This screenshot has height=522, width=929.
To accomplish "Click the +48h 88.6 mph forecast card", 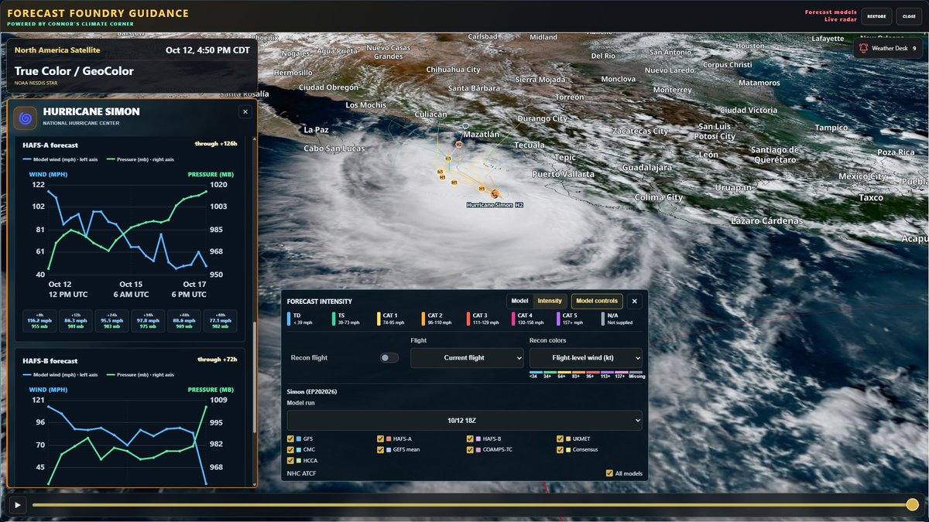I will pos(183,321).
